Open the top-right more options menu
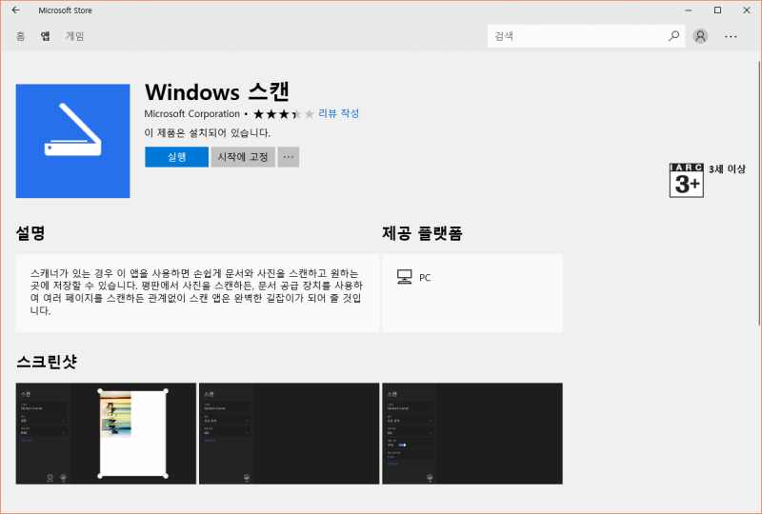 coord(731,36)
